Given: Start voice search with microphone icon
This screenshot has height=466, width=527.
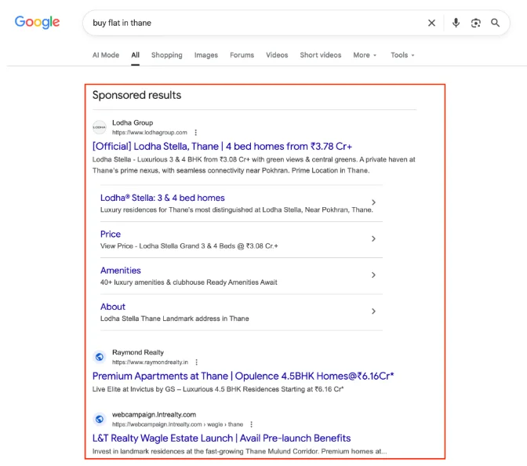Looking at the screenshot, I should [456, 23].
